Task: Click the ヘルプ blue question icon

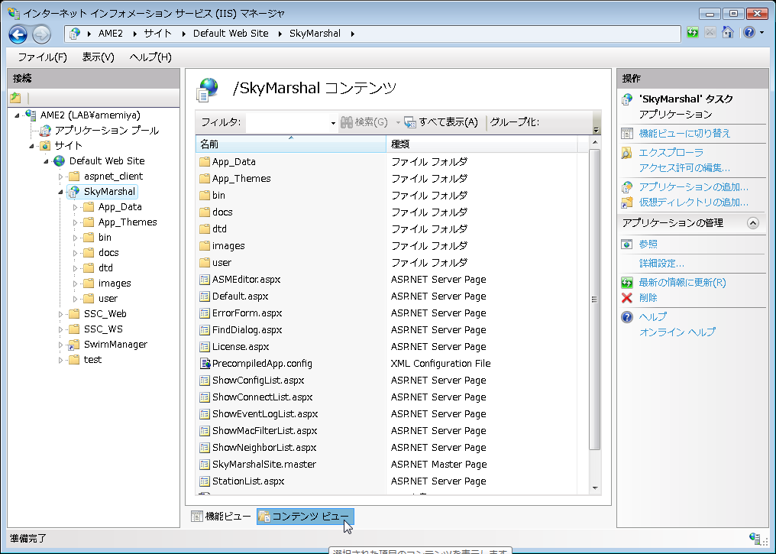Action: tap(627, 317)
